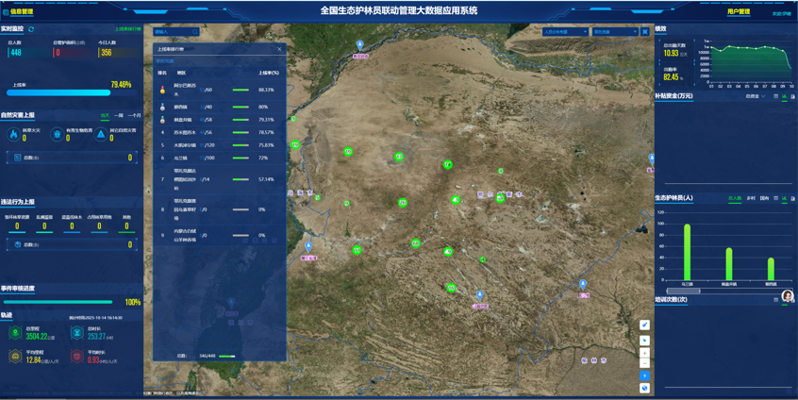Screen dimensions: 798x400
Task: Select the 当天 time range option
Action: 105,115
